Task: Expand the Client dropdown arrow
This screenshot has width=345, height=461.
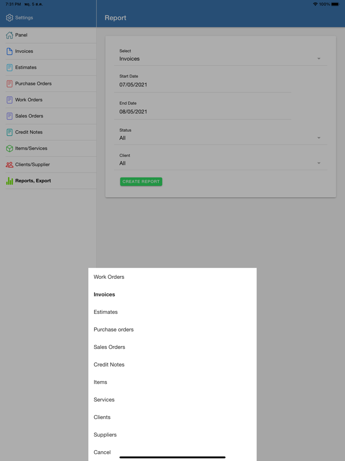Action: click(318, 163)
